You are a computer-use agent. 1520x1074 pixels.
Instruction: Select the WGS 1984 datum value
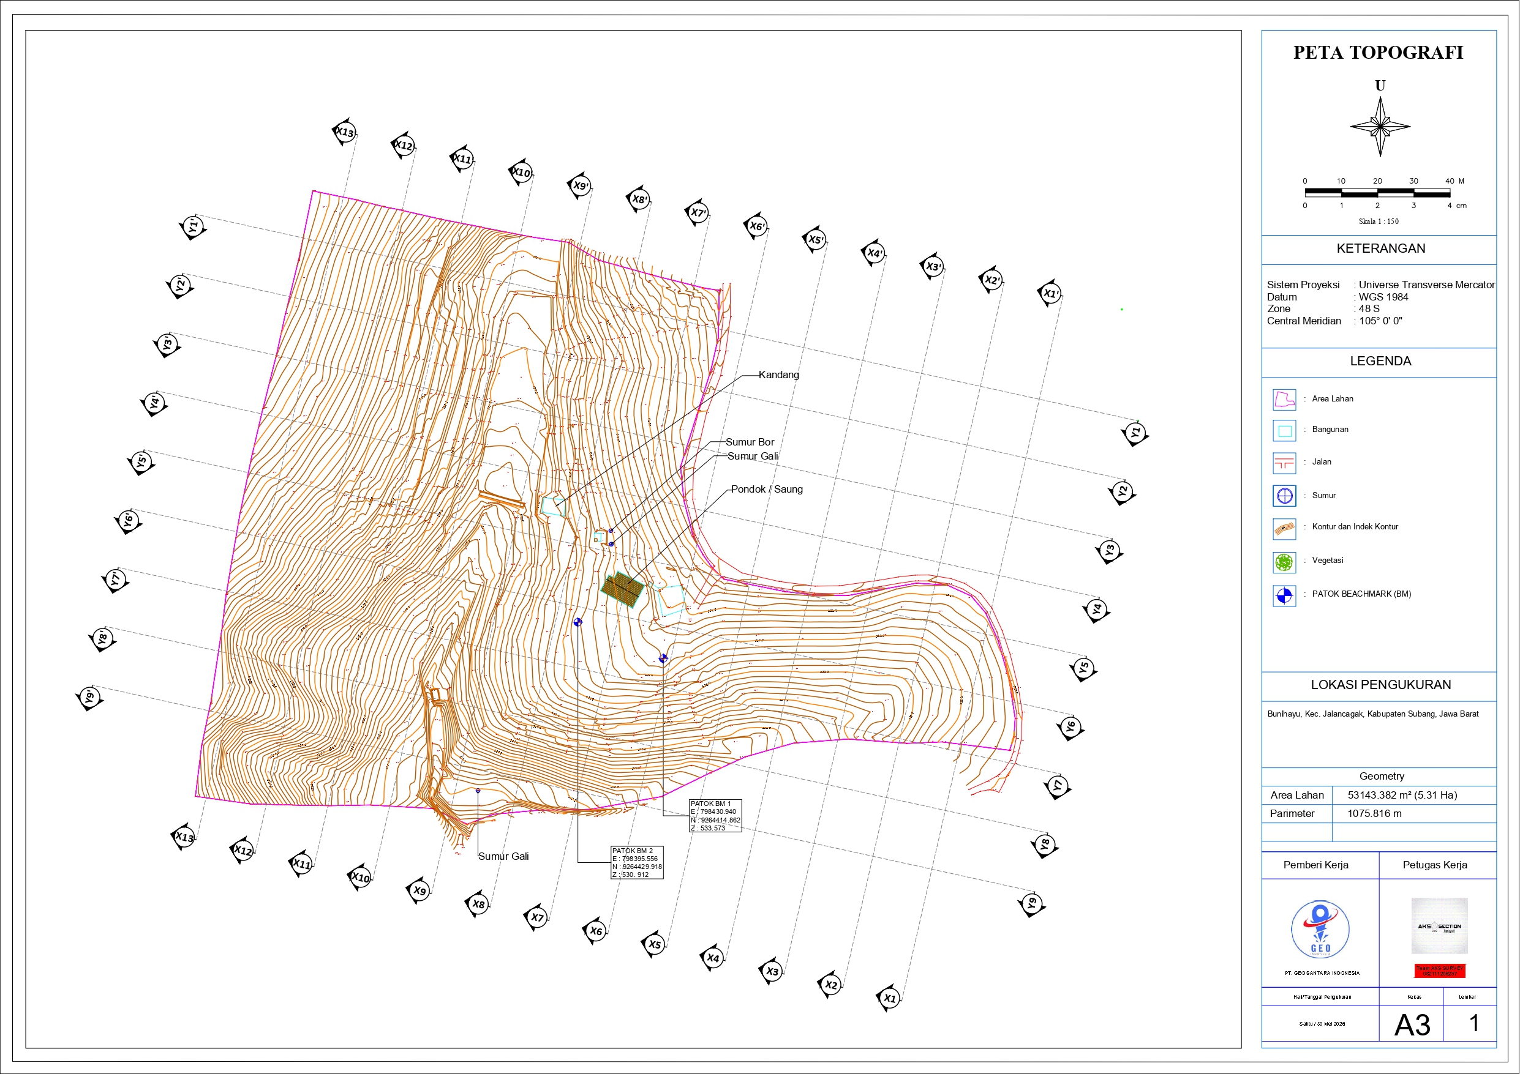pyautogui.click(x=1383, y=296)
